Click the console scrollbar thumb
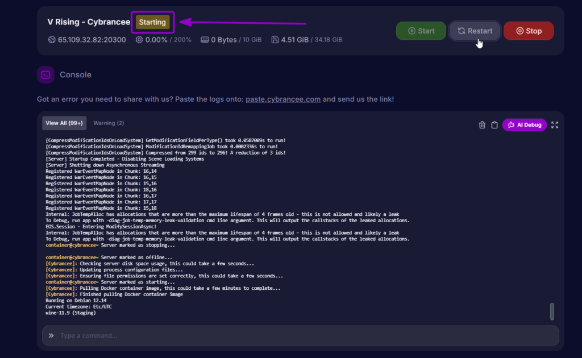Screen dimensions: 582x358 click(x=552, y=311)
